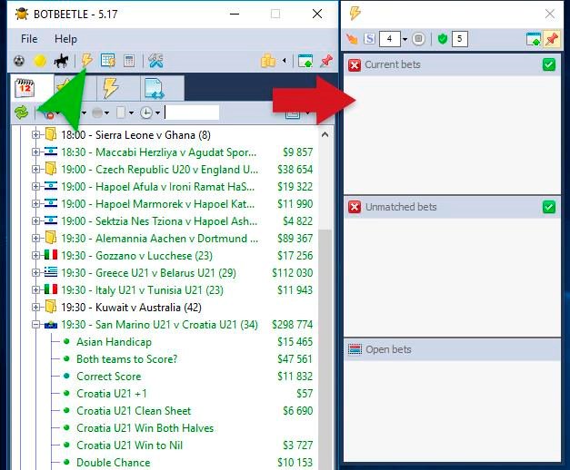Select the soccer ball sport icon
The image size is (570, 470).
(19, 61)
